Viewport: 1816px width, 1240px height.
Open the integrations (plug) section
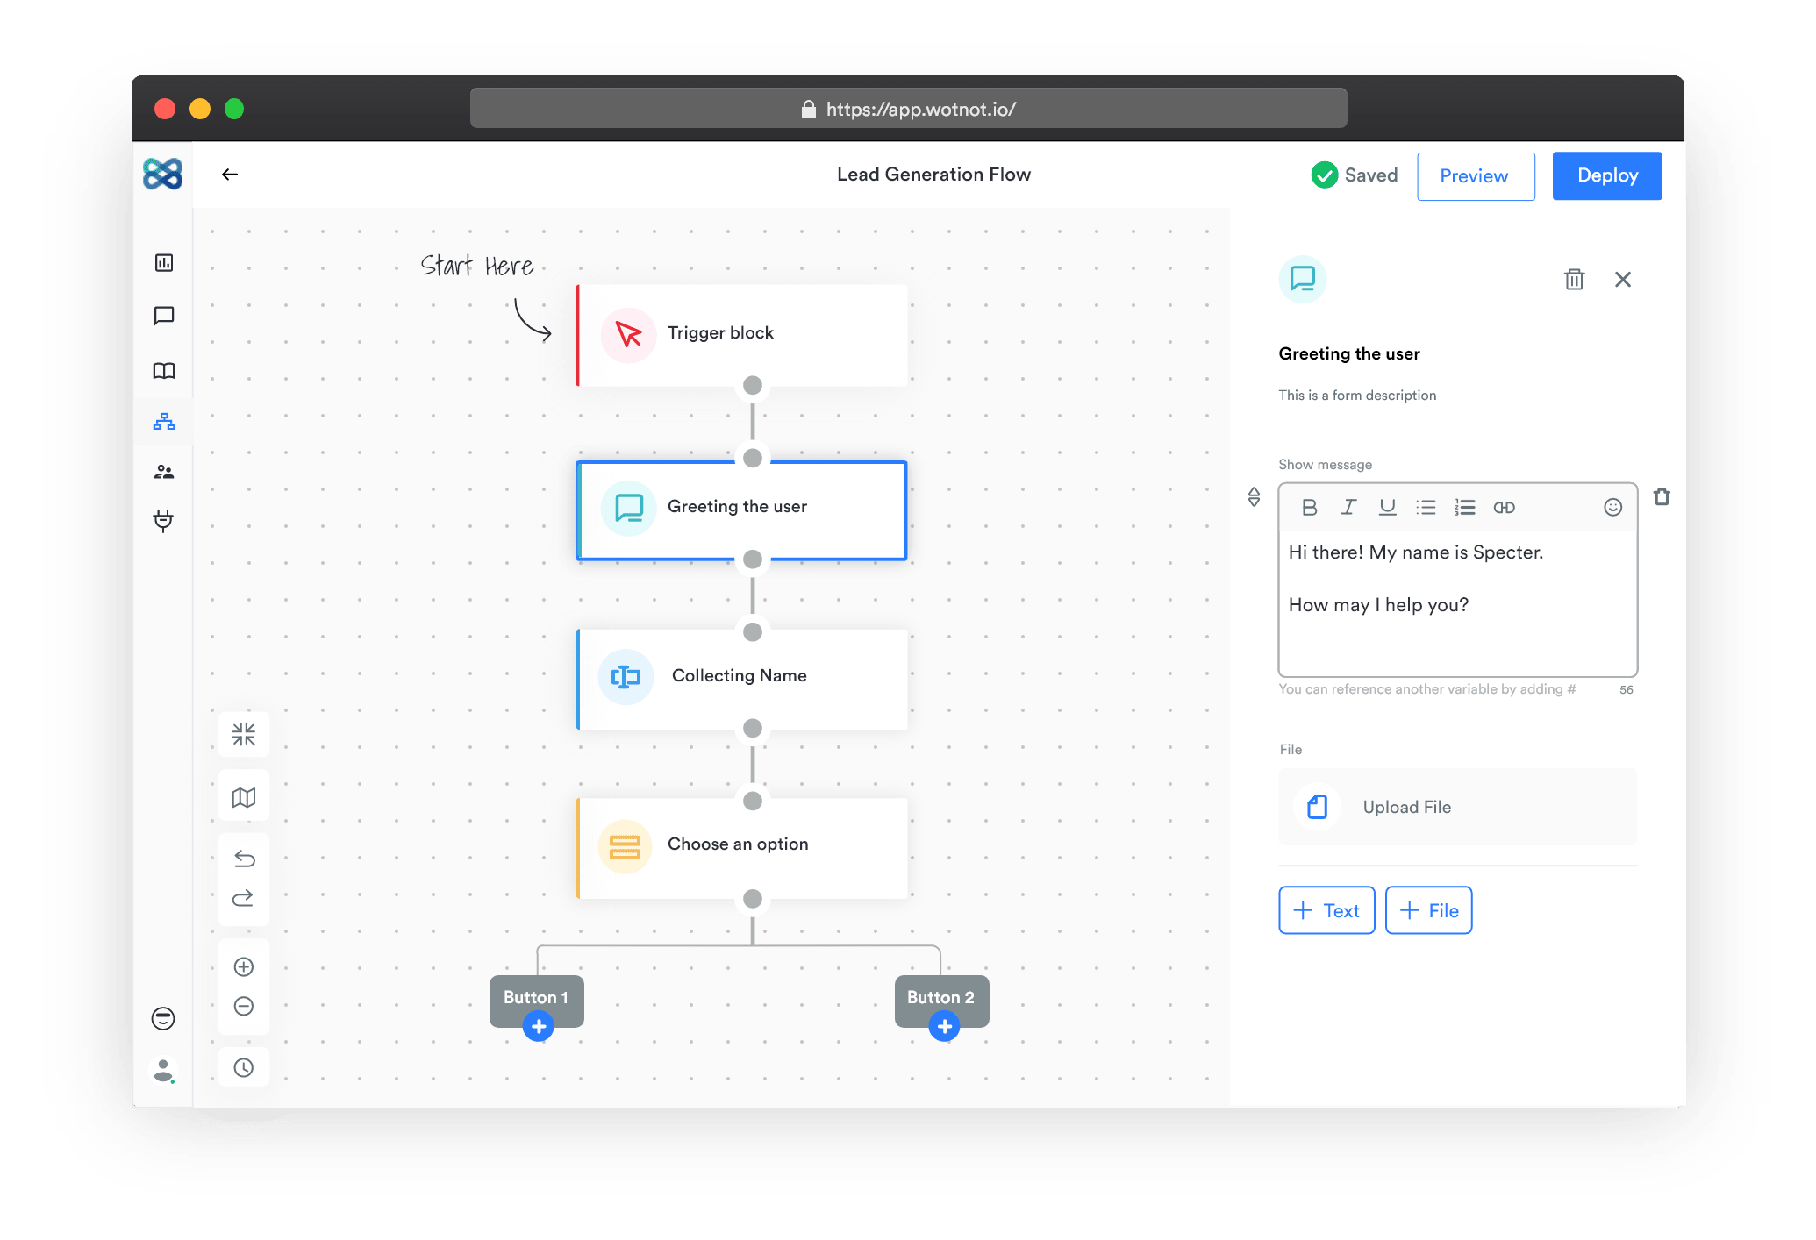click(x=163, y=522)
